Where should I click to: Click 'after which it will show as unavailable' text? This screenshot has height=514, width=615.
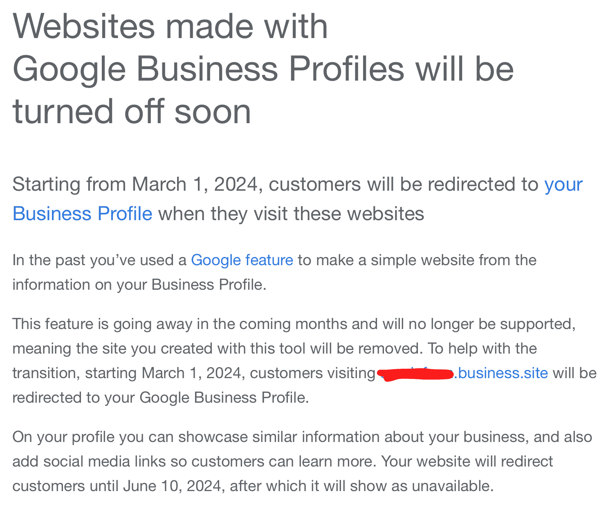362,486
